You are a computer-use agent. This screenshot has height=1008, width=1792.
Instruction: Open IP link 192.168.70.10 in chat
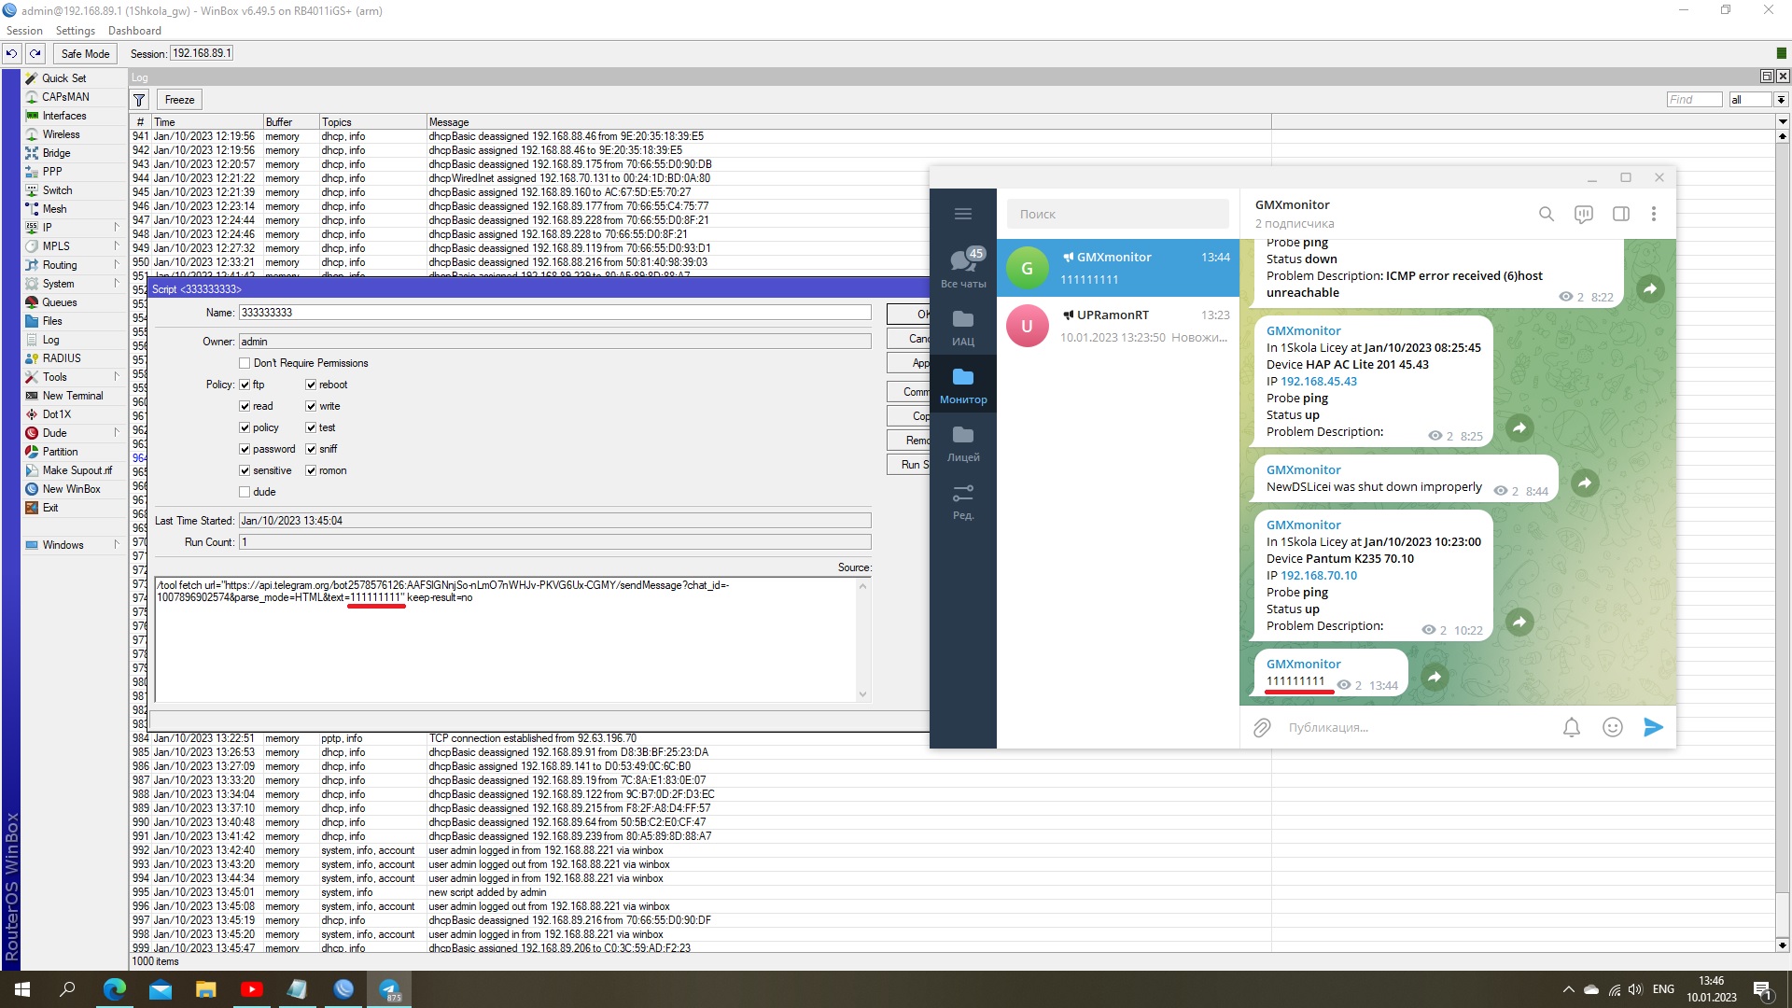[x=1318, y=575]
